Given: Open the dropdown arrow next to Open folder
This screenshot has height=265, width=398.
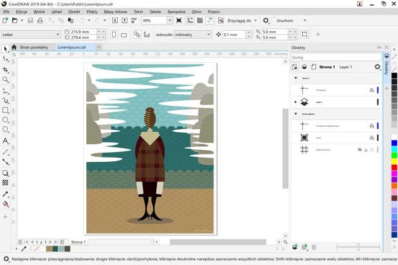Looking at the screenshot, I should point(22,21).
